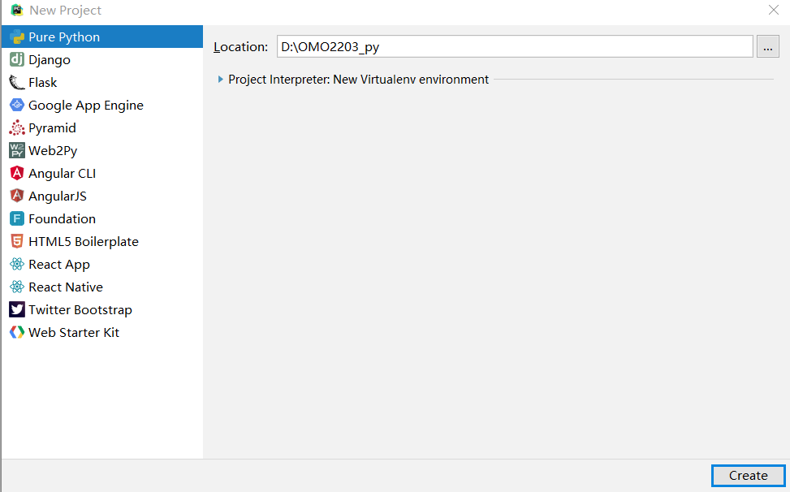Click the Project Interpreter: New Virtualenv environment label
This screenshot has width=790, height=492.
point(358,79)
